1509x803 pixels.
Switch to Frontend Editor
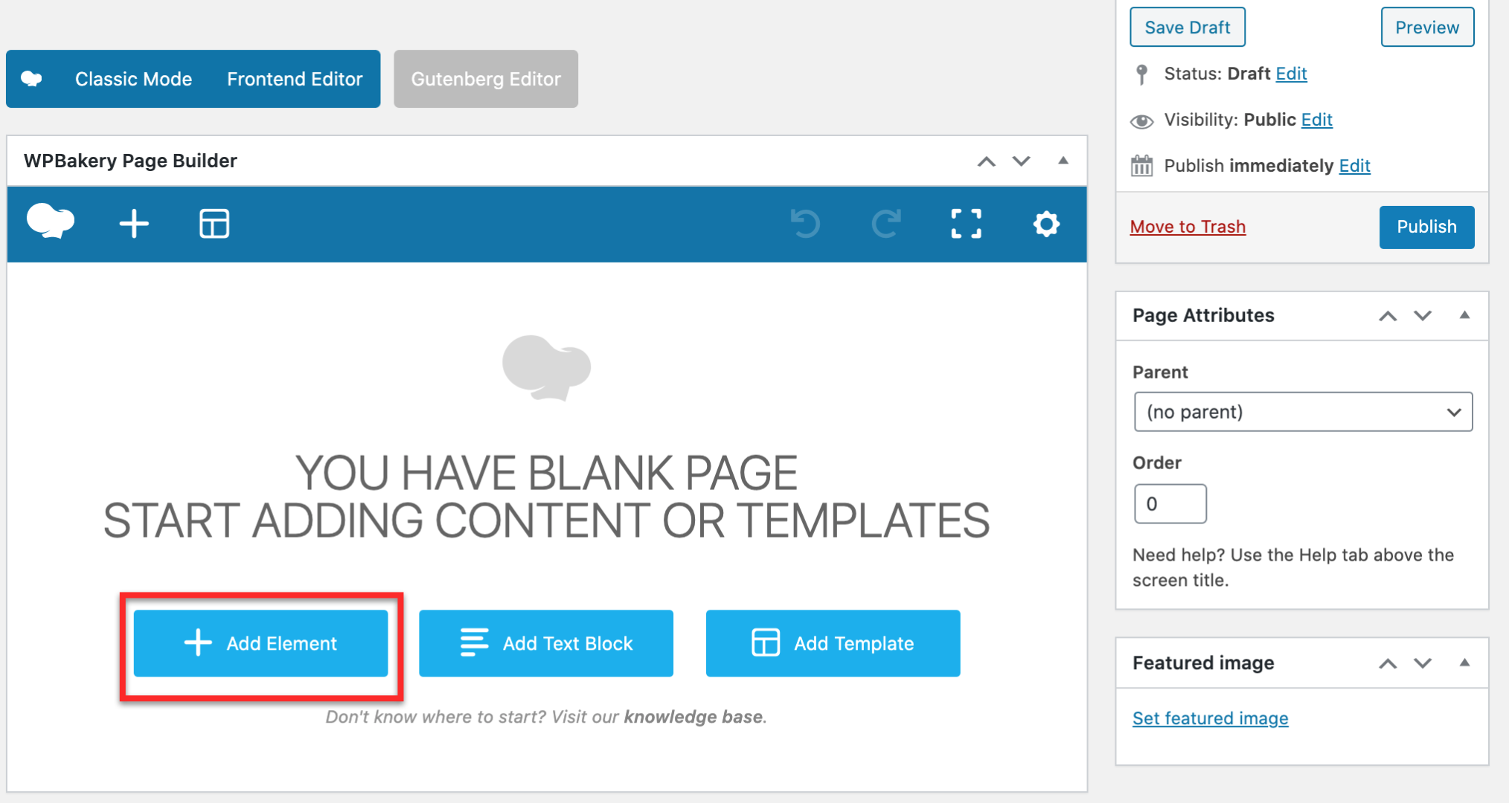[295, 79]
